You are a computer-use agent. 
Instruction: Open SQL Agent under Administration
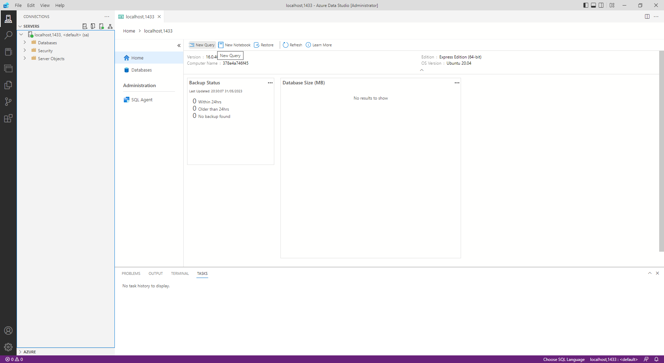click(x=149, y=100)
